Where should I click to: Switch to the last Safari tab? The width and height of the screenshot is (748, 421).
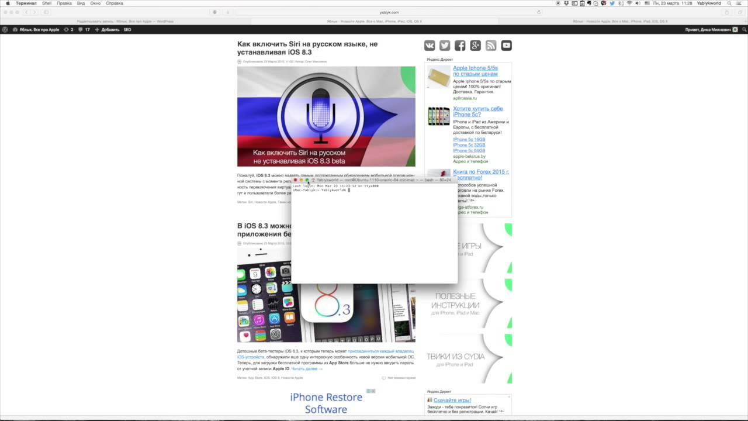620,22
